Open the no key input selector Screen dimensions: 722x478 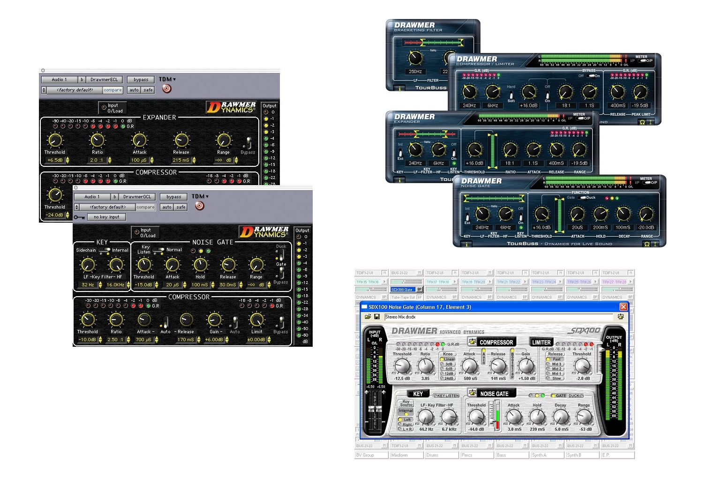(106, 217)
